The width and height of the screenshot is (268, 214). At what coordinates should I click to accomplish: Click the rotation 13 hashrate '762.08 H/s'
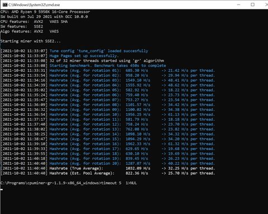coord(137,129)
